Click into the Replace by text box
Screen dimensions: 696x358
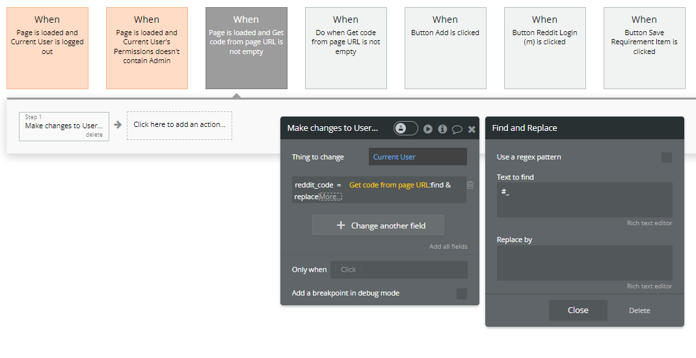584,263
